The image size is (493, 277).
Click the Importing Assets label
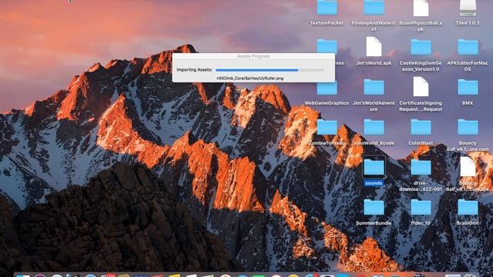tap(194, 70)
